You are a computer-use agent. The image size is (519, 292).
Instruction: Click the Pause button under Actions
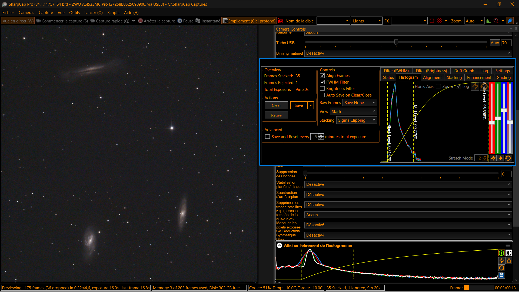[276, 115]
